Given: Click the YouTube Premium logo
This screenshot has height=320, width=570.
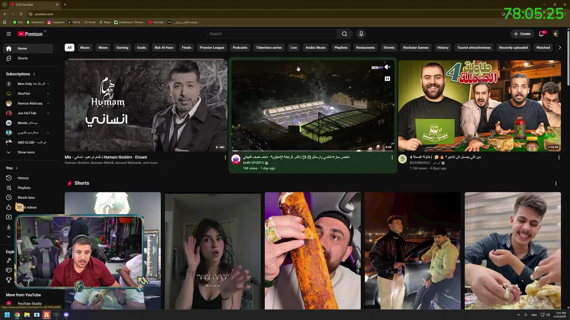Looking at the screenshot, I should click(30, 34).
